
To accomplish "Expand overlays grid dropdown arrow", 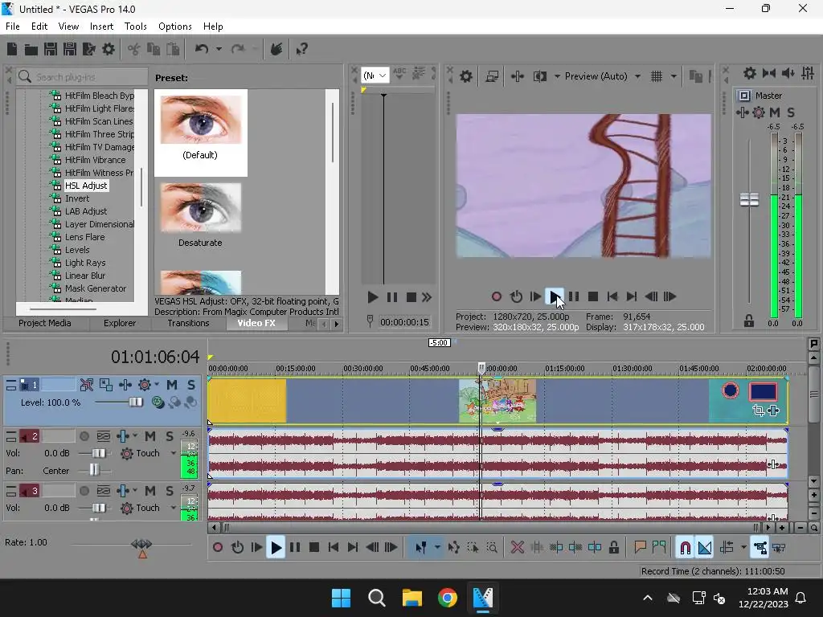I will click(674, 76).
